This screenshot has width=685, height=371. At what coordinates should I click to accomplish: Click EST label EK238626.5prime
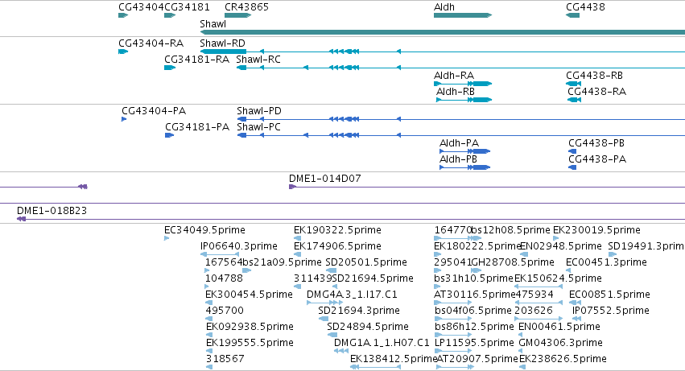pos(563,360)
